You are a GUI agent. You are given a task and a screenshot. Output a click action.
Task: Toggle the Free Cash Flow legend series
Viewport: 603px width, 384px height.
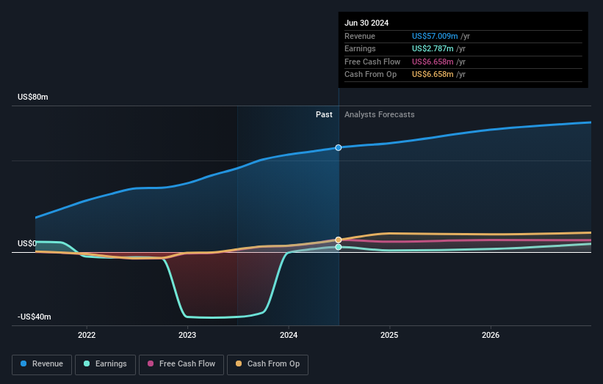pos(181,364)
